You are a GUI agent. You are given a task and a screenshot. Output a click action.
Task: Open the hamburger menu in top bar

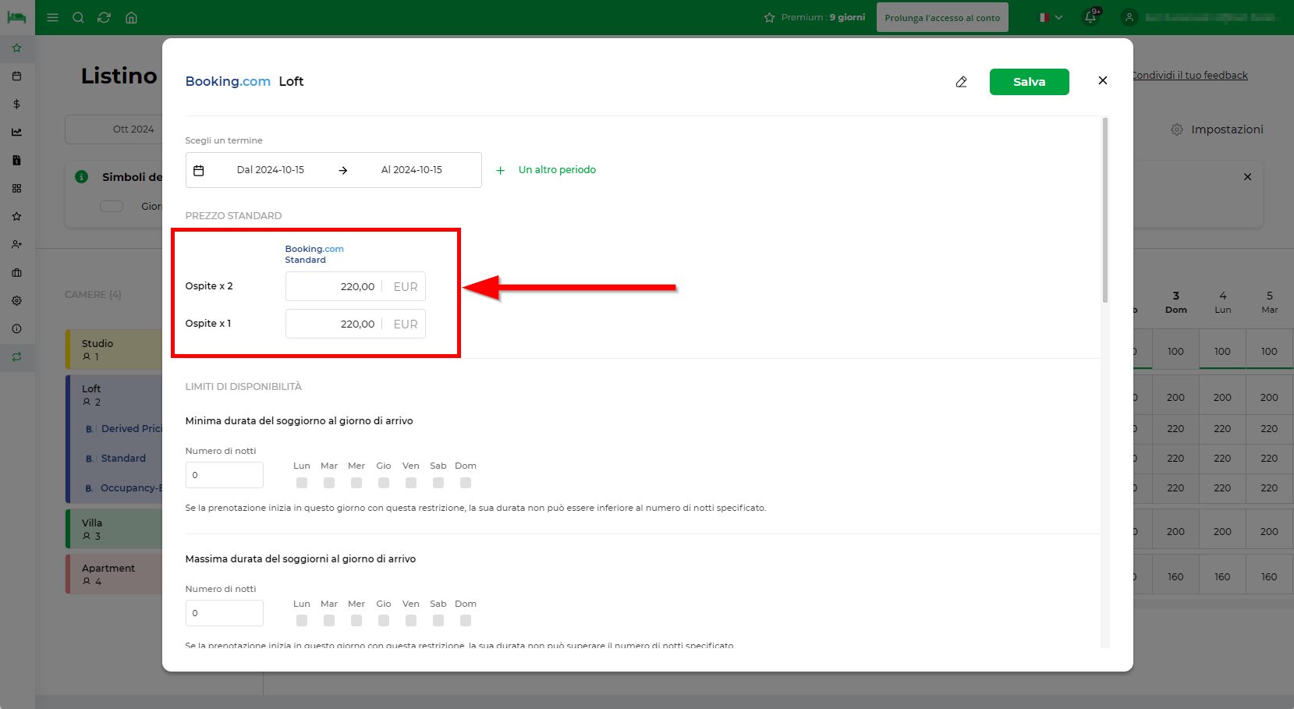tap(52, 17)
